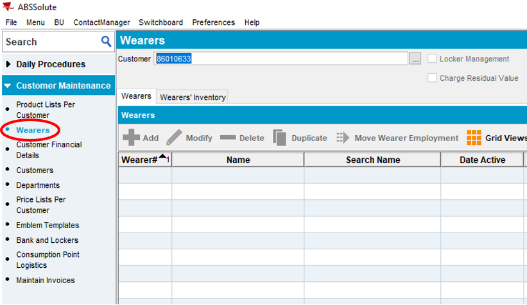
Task: Sort by the Wearer# column header arrow
Action: pyautogui.click(x=163, y=158)
